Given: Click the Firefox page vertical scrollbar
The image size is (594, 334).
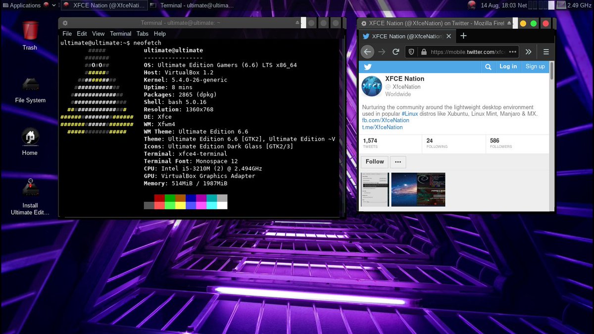Looking at the screenshot, I should [552, 136].
